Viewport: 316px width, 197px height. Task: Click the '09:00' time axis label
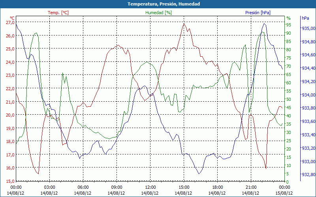[x=117, y=188]
